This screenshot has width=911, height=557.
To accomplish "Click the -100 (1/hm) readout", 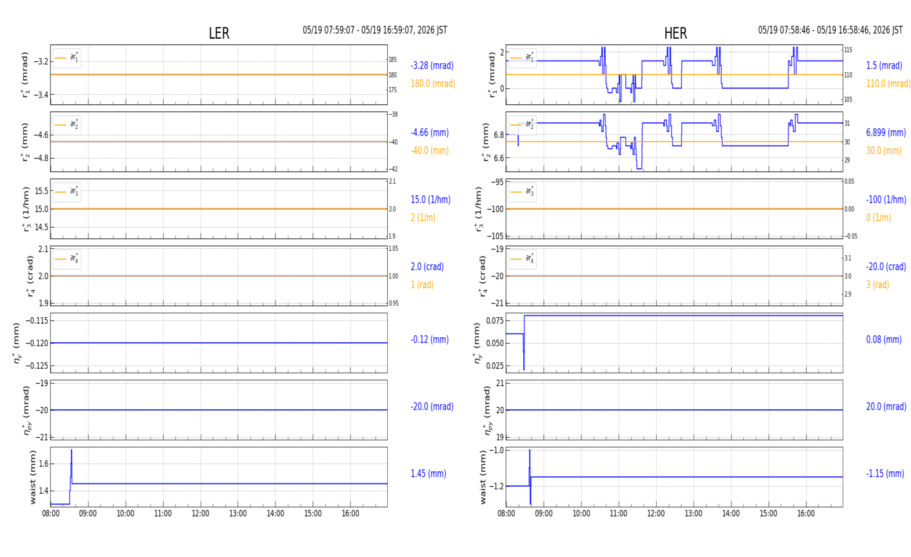I will pyautogui.click(x=886, y=200).
